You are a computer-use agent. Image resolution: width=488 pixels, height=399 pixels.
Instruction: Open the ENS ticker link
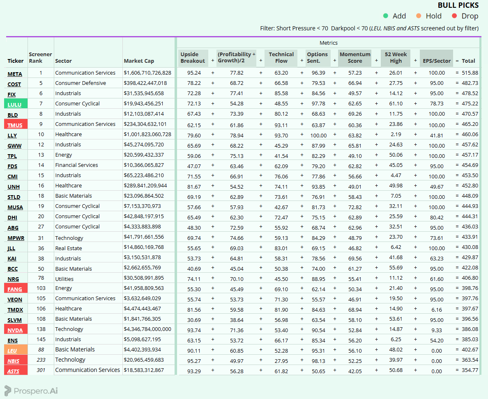[x=12, y=341]
